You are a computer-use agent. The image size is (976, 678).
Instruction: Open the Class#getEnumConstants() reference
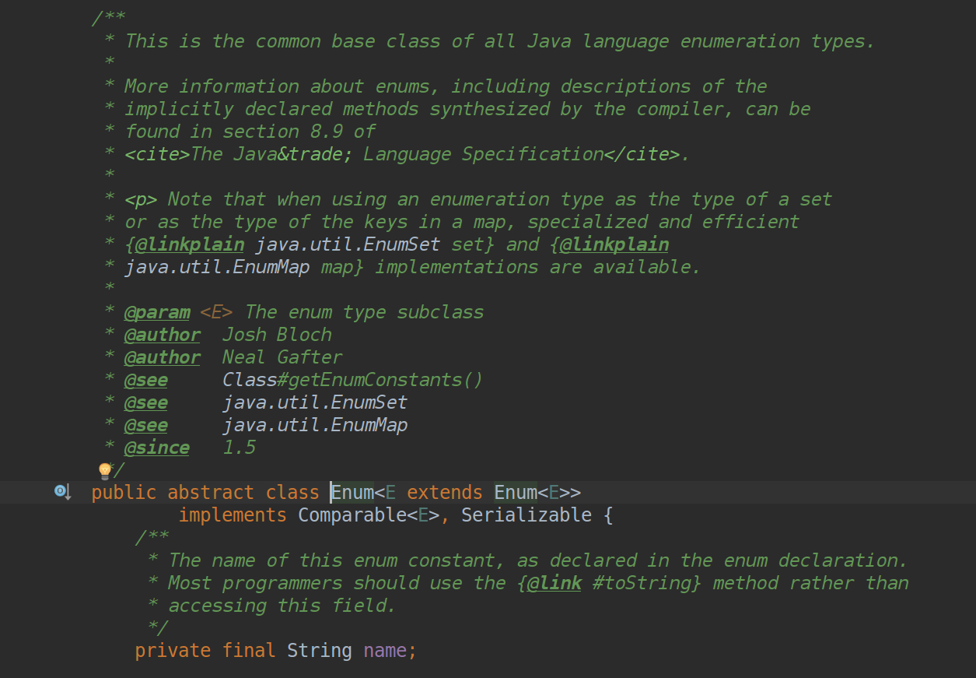click(x=353, y=380)
